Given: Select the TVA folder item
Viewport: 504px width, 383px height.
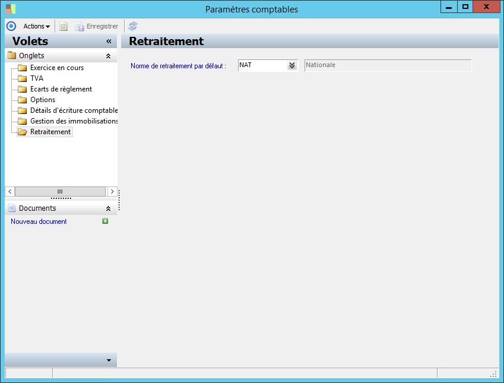Looking at the screenshot, I should pos(37,78).
